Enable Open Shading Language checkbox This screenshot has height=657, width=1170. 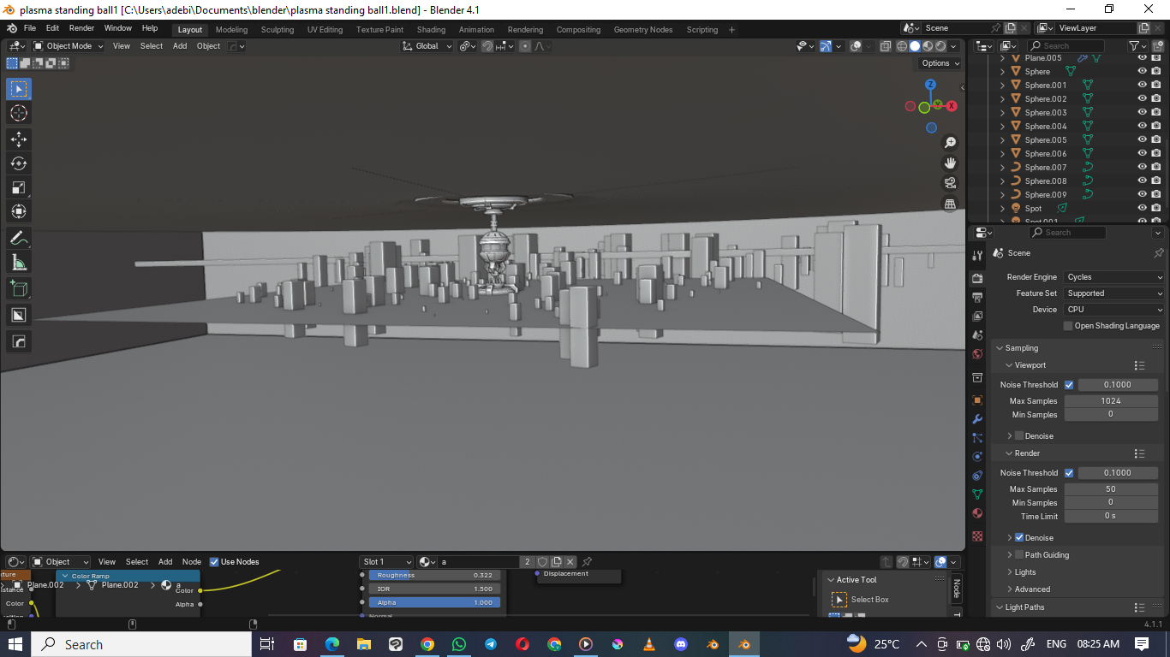[1068, 326]
